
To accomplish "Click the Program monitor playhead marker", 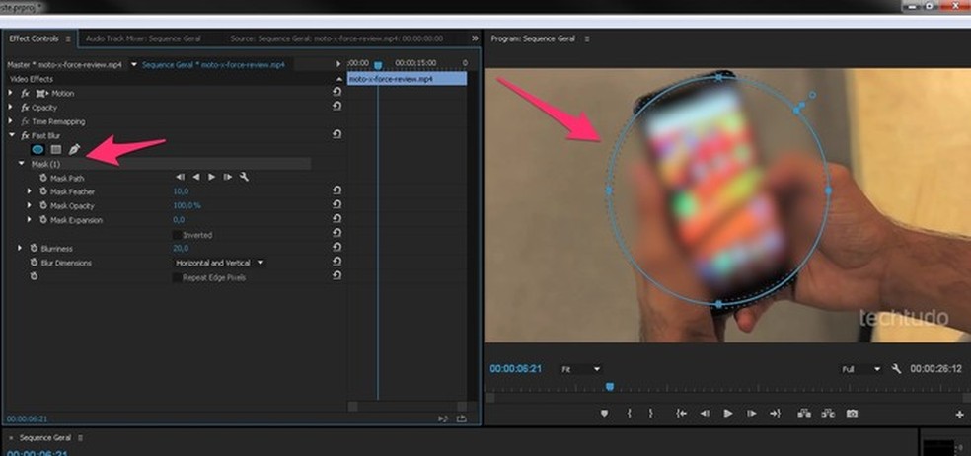I will point(609,387).
